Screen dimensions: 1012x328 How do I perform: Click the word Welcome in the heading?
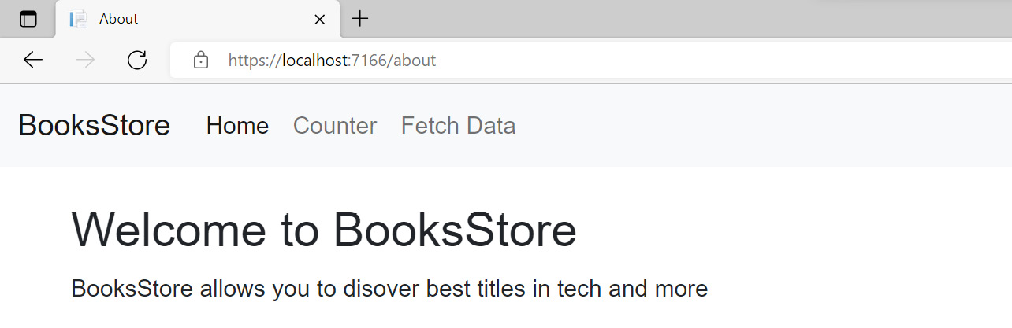[x=169, y=230]
